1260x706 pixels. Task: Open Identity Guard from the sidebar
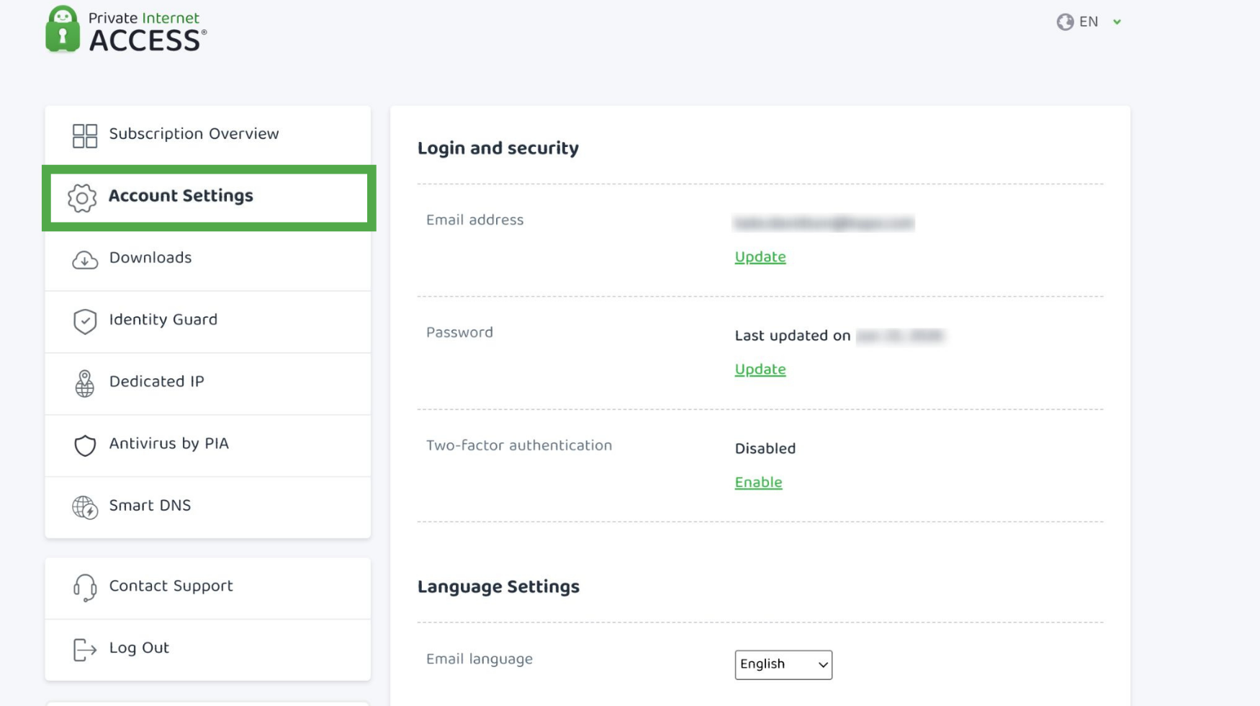[x=208, y=321]
